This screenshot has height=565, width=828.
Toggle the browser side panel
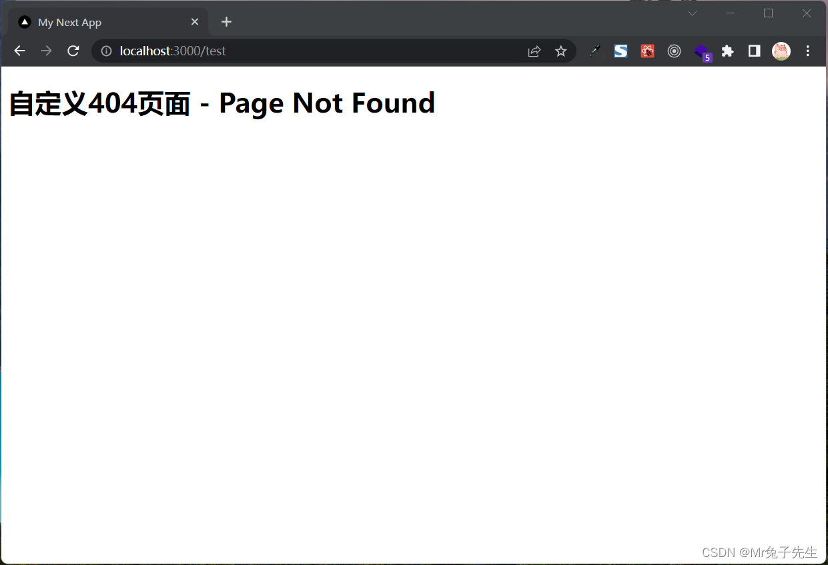[755, 51]
